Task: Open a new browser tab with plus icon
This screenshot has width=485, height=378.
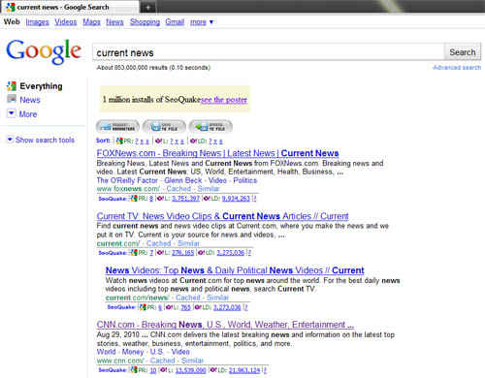Action: 147,7
